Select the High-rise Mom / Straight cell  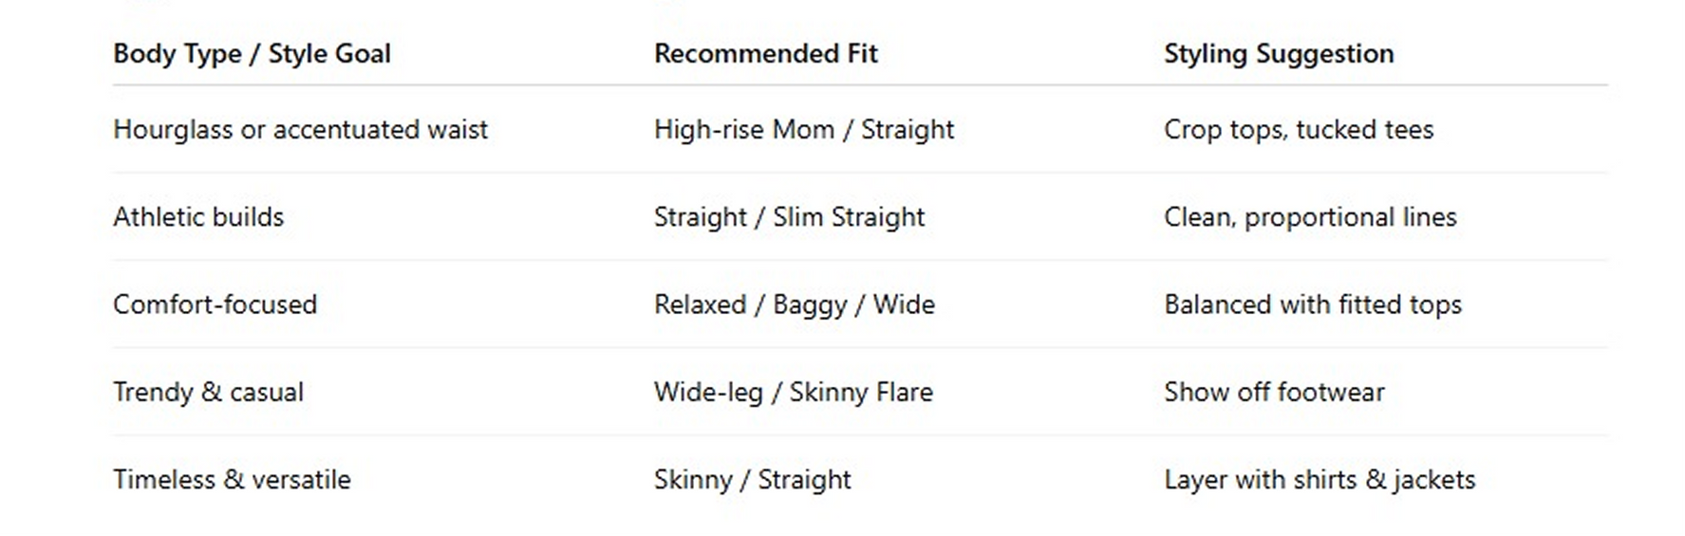804,130
